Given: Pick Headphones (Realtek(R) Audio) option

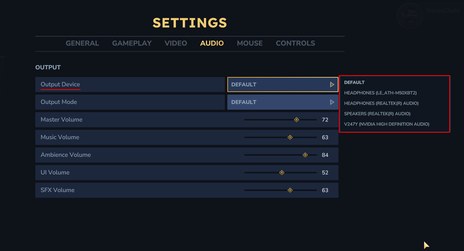Looking at the screenshot, I should click(x=381, y=103).
